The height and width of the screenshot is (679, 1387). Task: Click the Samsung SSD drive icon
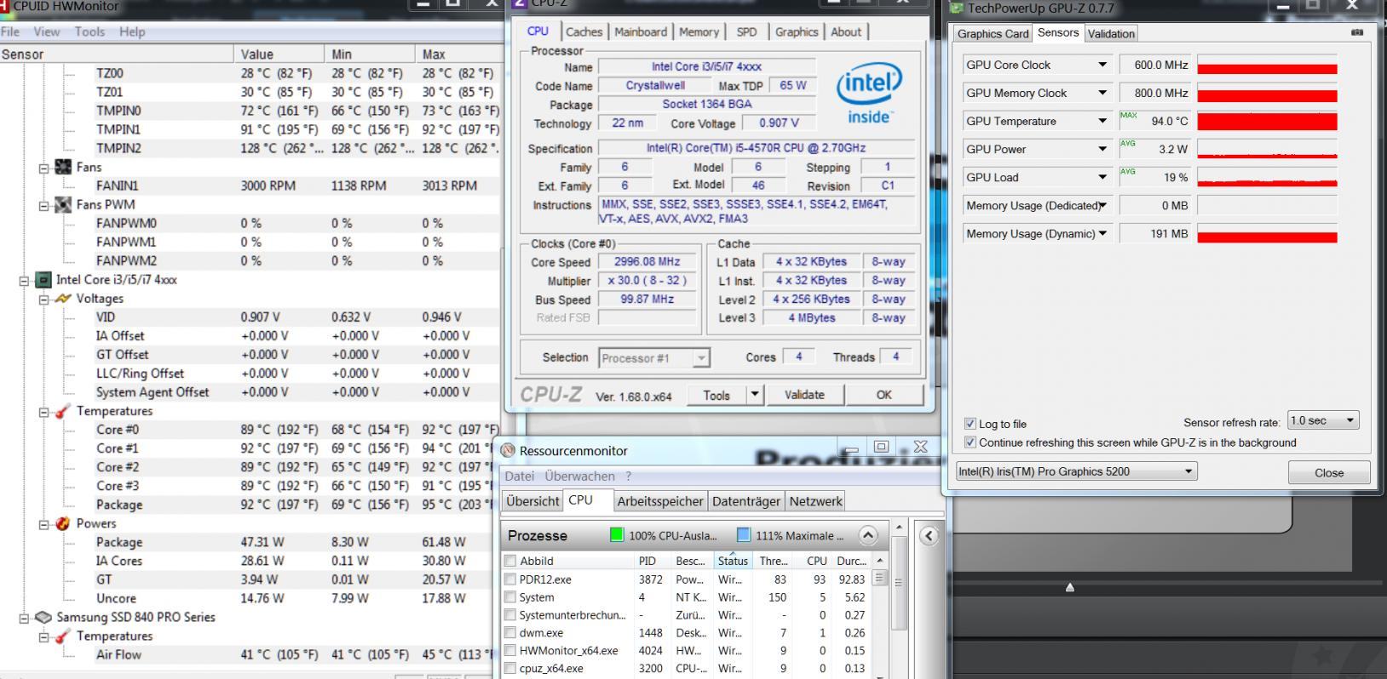pos(43,617)
